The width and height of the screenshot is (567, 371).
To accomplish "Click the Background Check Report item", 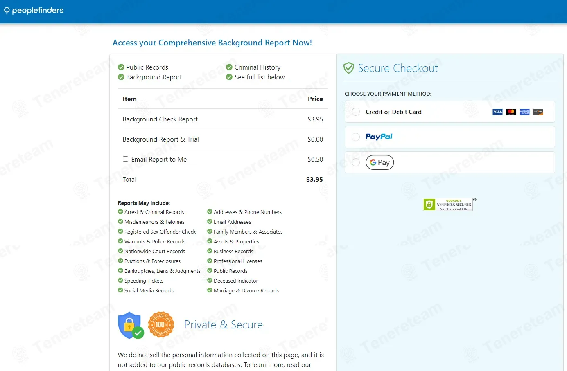I will [160, 119].
